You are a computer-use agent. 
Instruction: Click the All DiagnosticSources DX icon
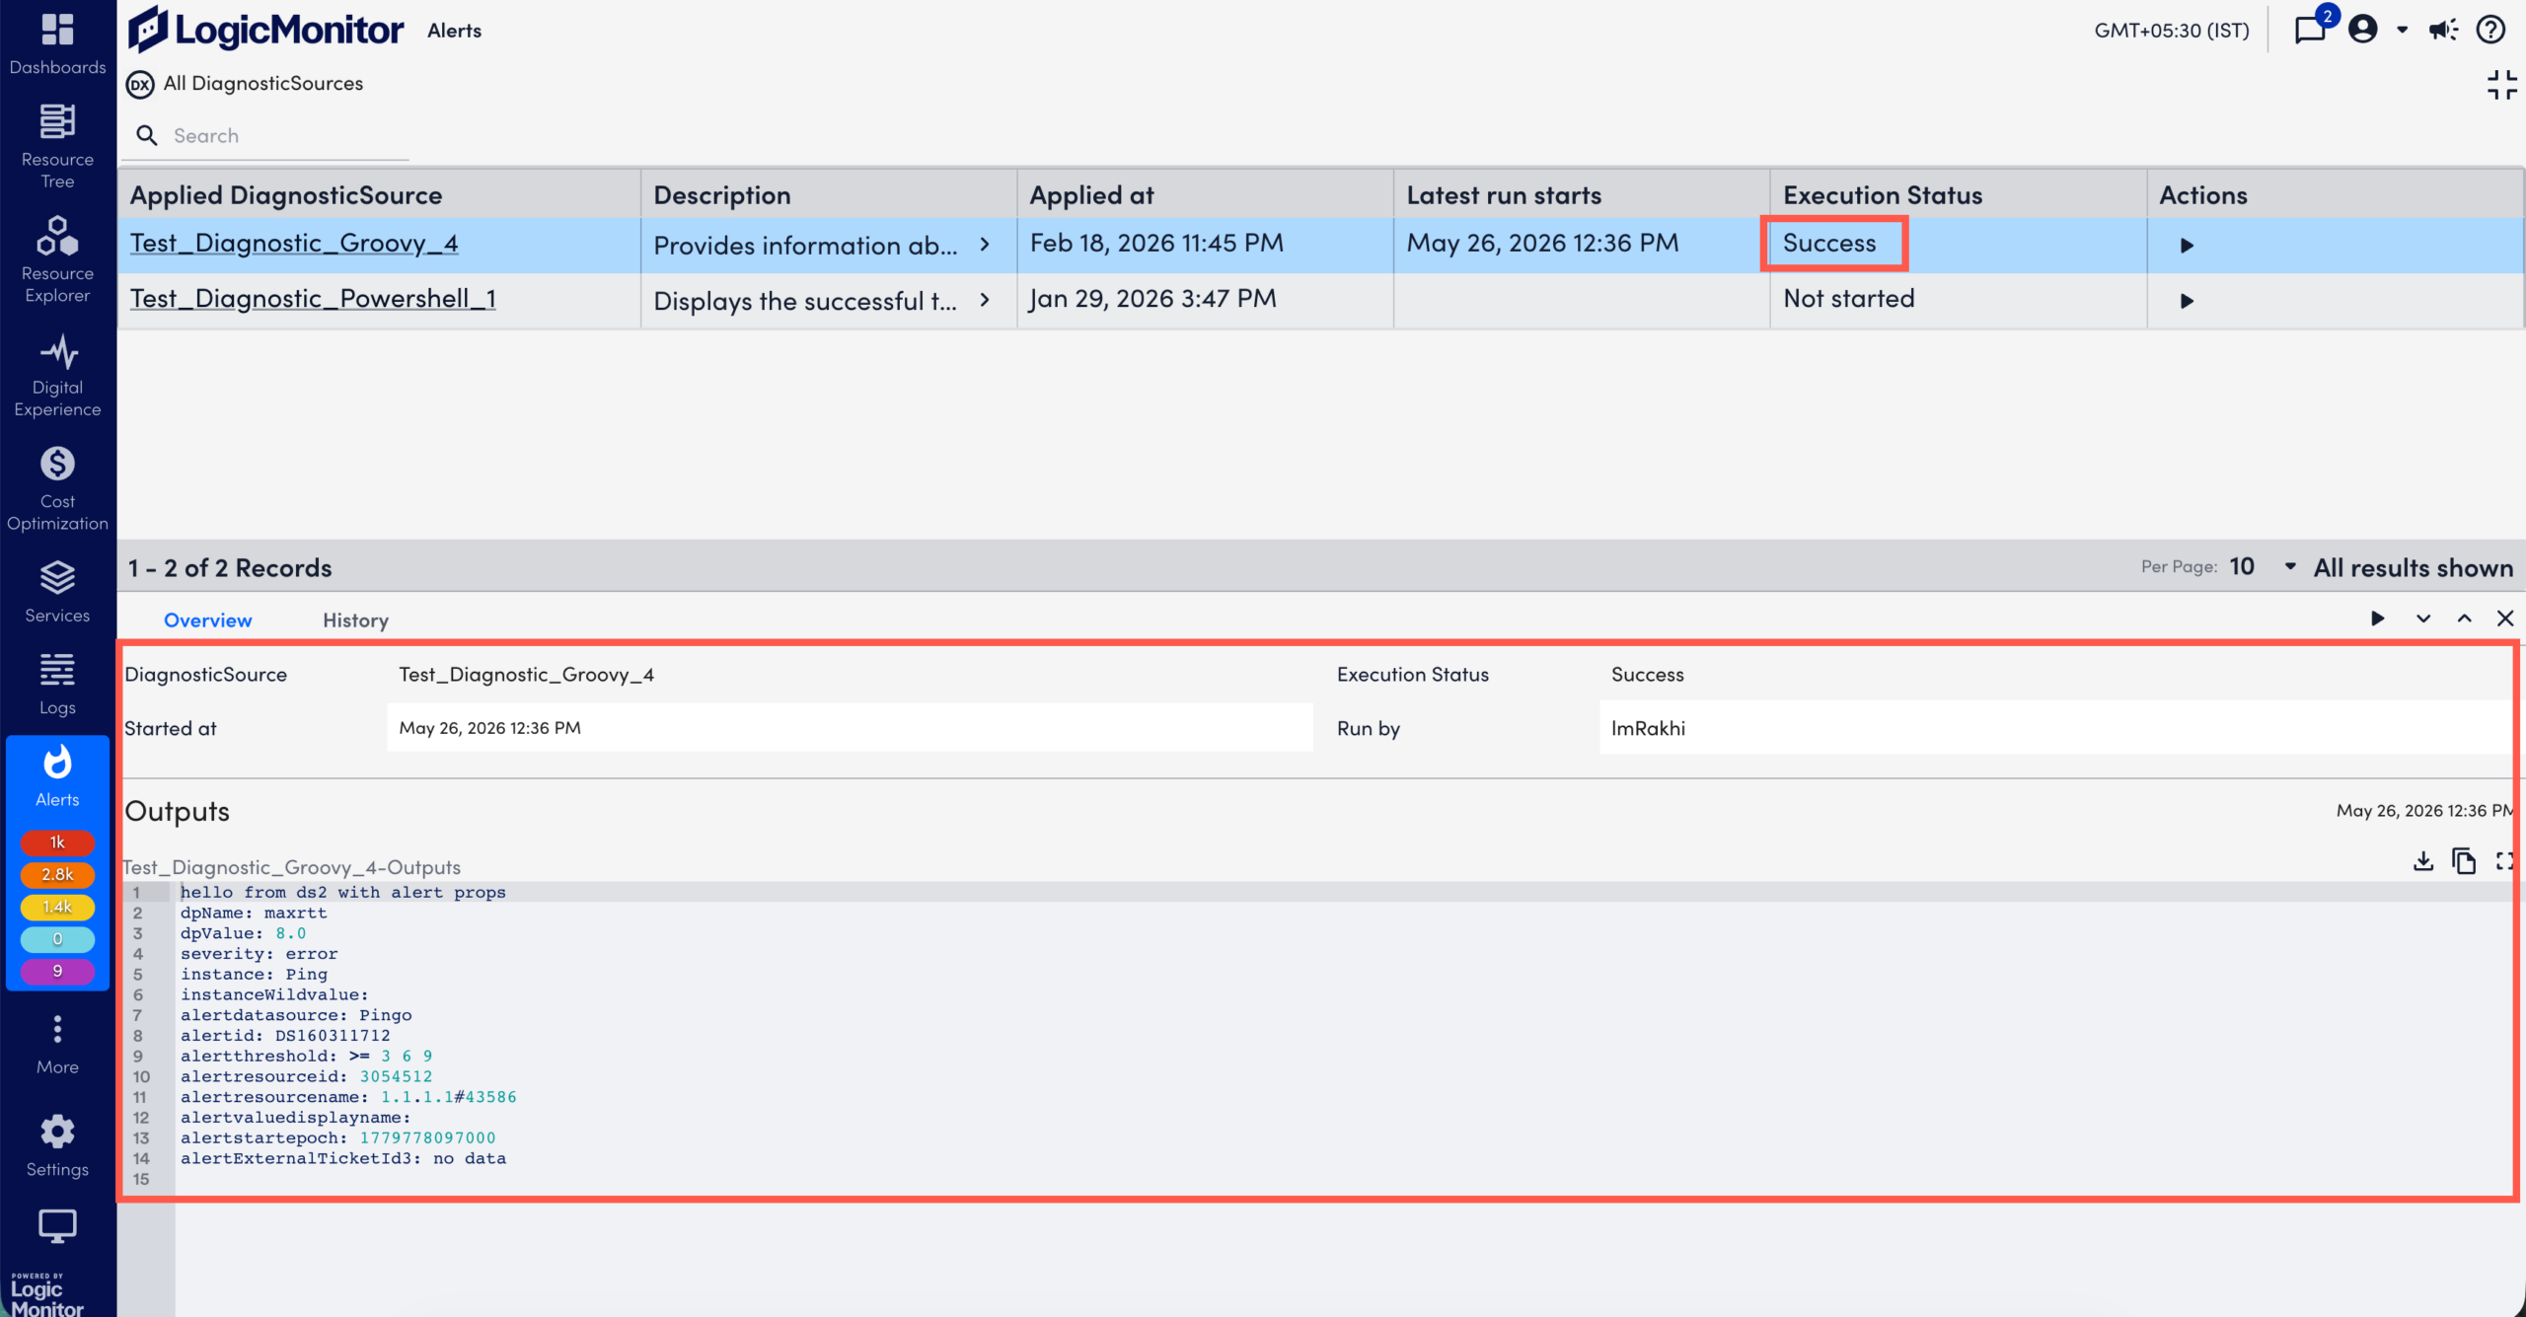pos(140,84)
